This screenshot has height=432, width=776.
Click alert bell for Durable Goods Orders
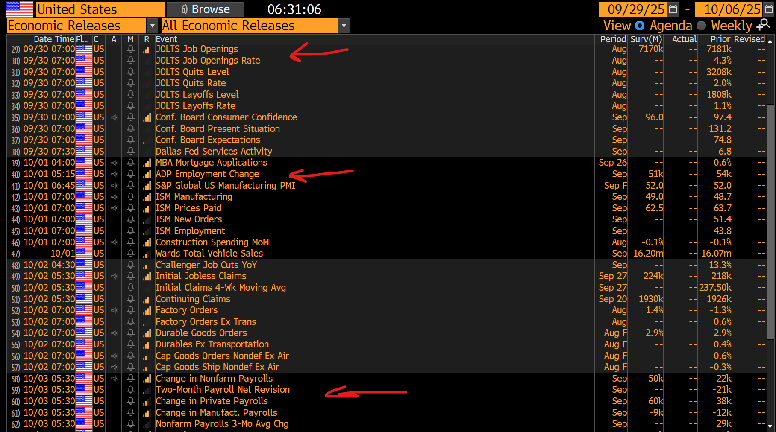[x=131, y=333]
